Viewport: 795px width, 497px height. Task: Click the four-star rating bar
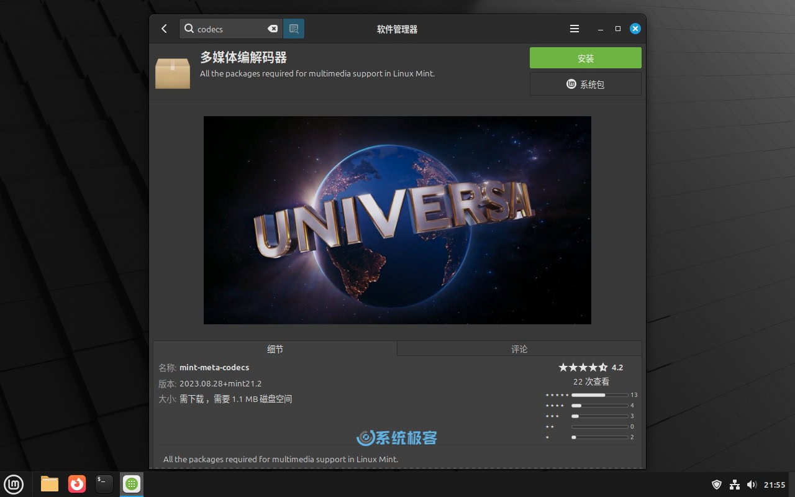click(x=599, y=406)
